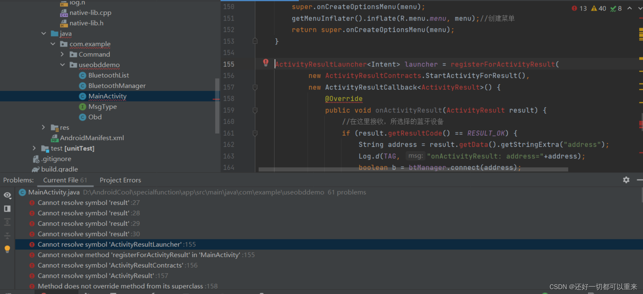643x294 pixels.
Task: Open native-lib.cpp file in project tree
Action: [90, 13]
